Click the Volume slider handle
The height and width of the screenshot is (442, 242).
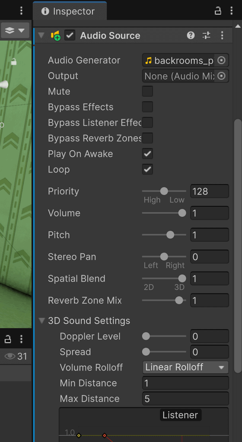coord(182,213)
